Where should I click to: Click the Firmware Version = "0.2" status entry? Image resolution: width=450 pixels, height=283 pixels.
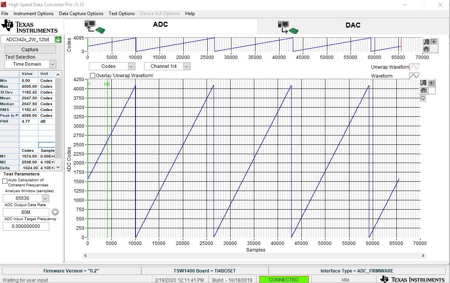tap(71, 271)
